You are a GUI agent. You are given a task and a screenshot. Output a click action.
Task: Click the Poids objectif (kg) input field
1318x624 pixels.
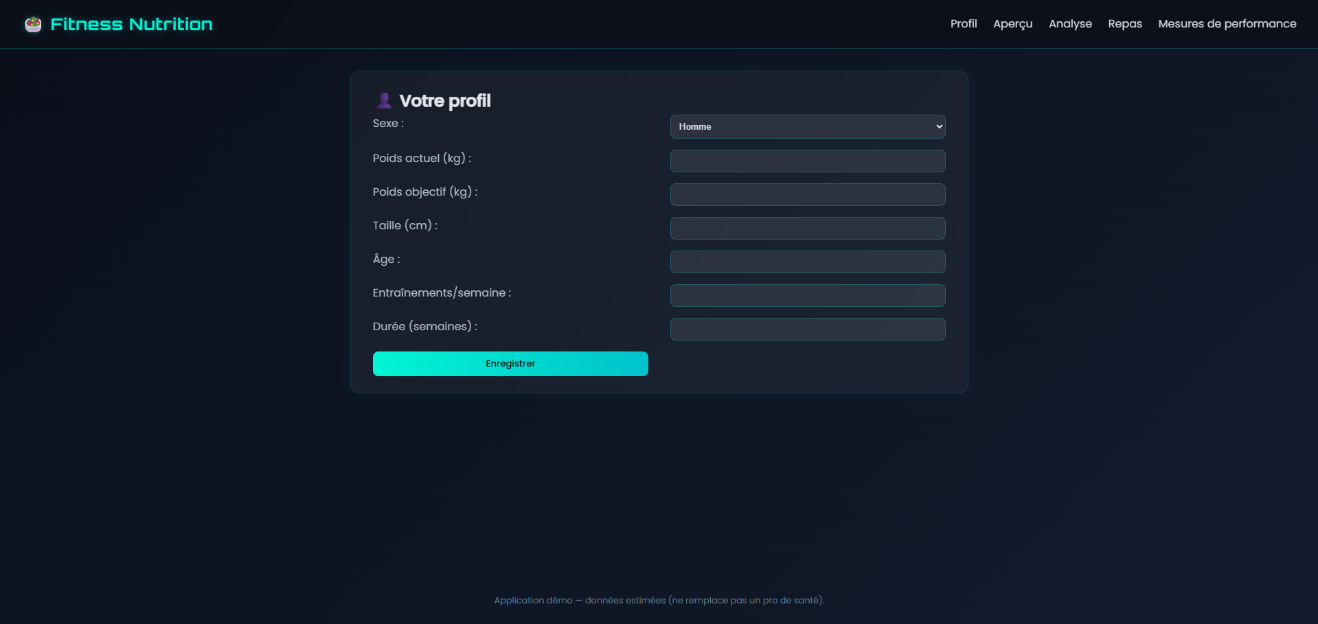point(807,195)
